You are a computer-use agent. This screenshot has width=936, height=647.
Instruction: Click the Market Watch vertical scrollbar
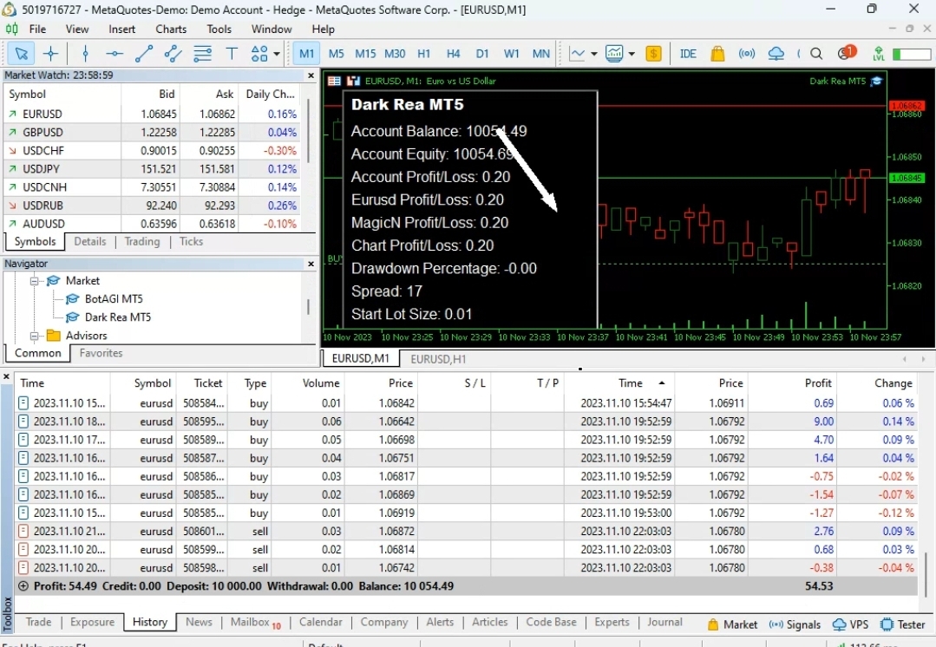[x=309, y=133]
